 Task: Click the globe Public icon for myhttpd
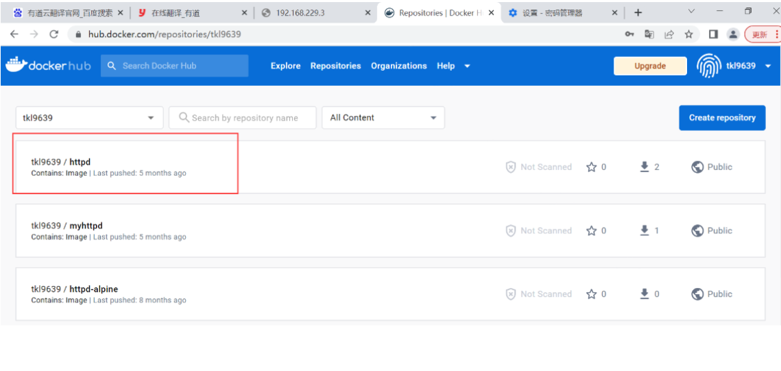click(697, 230)
